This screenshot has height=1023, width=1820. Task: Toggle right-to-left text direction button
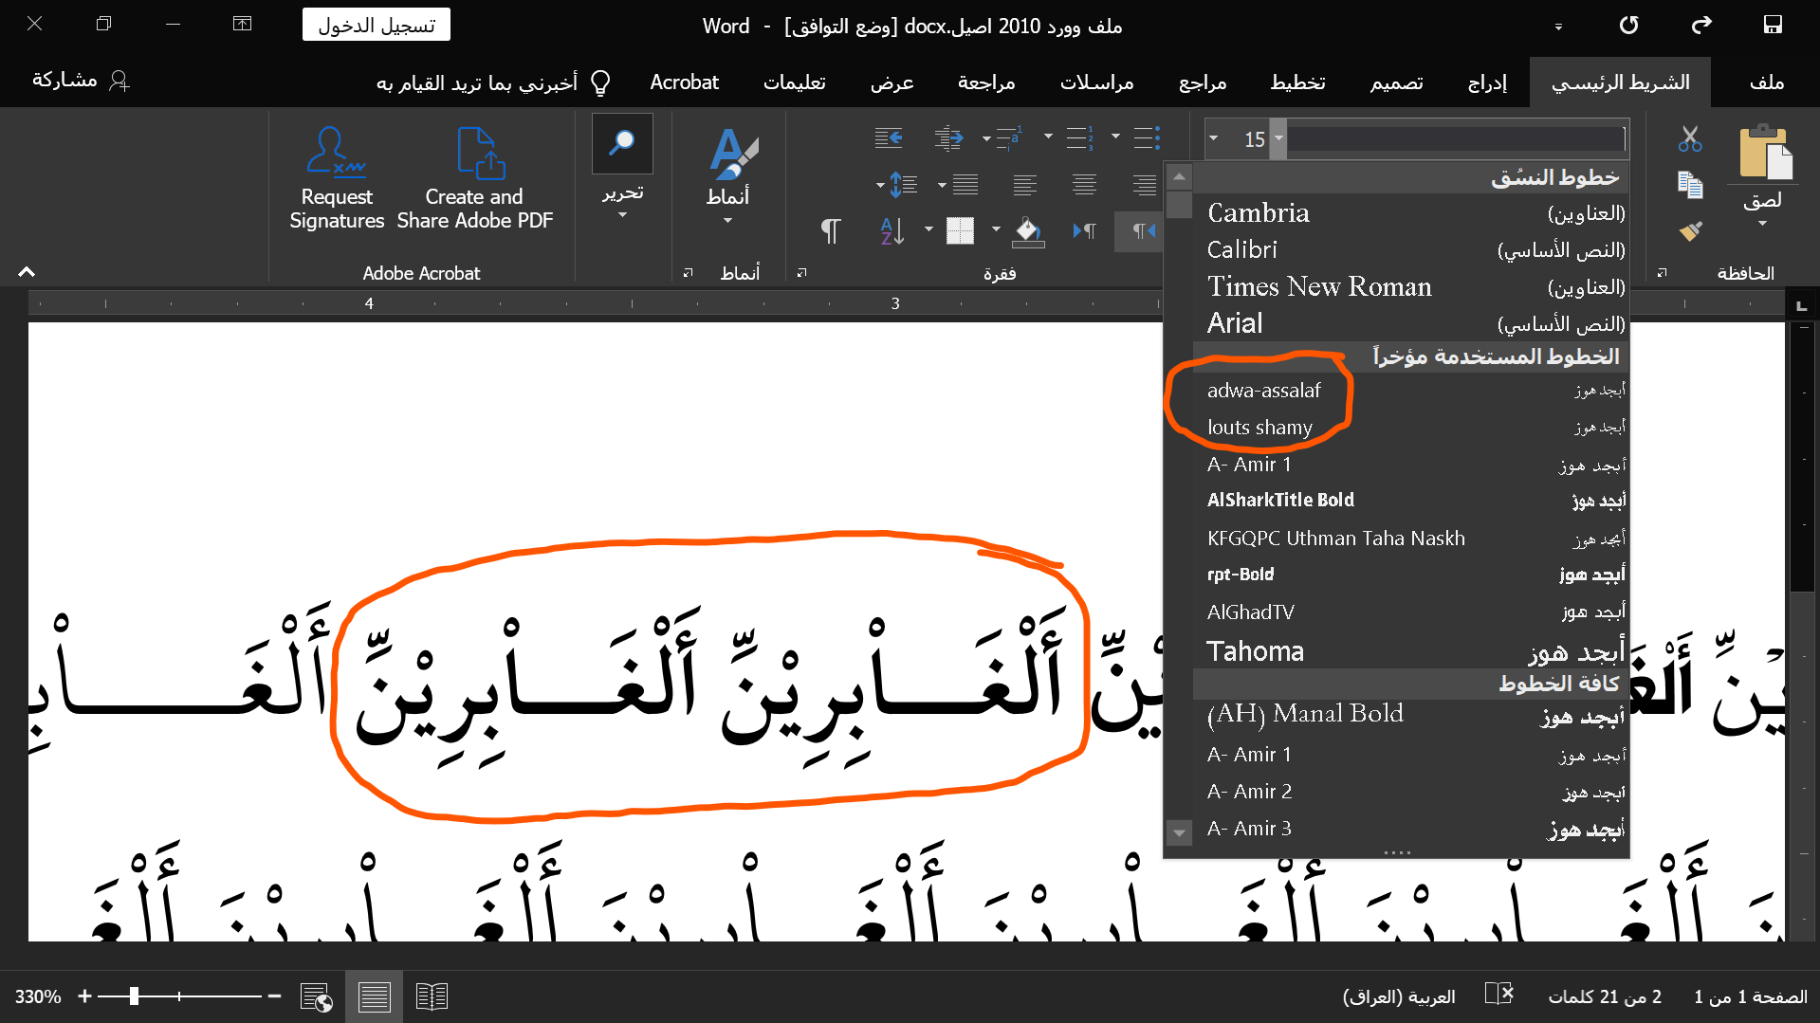pos(1143,230)
